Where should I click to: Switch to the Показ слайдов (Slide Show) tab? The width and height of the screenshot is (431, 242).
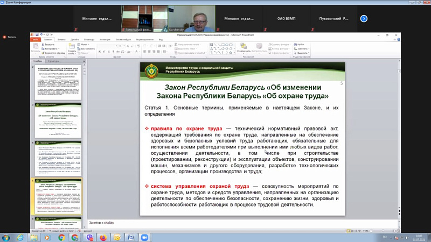123,39
